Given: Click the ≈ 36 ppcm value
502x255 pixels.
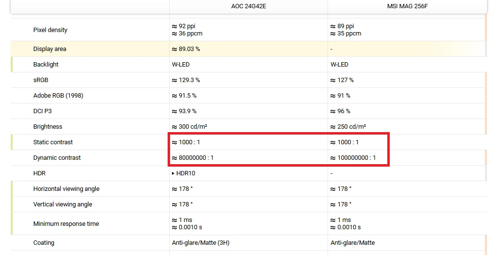Looking at the screenshot, I should click(x=187, y=34).
